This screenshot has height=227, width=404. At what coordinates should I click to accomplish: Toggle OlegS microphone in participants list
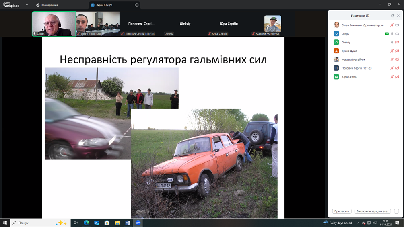[x=392, y=34]
